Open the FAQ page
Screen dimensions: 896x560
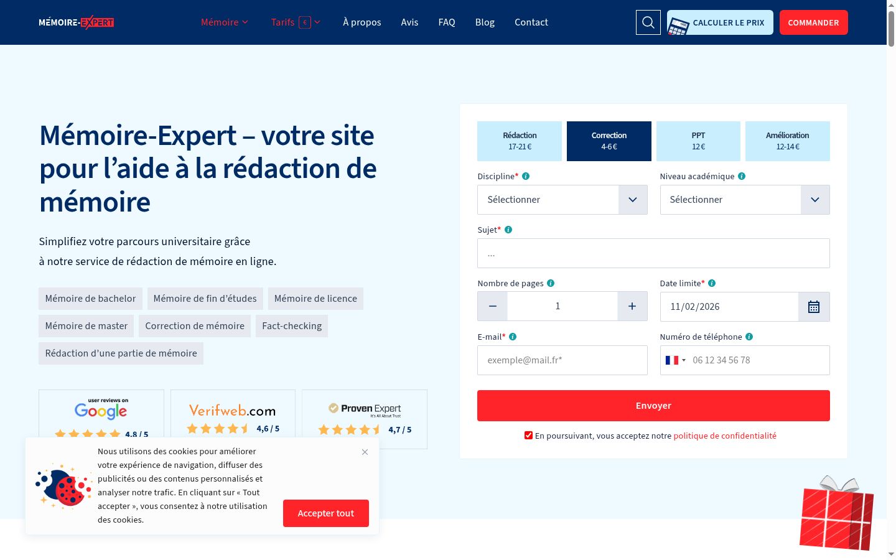(x=447, y=22)
